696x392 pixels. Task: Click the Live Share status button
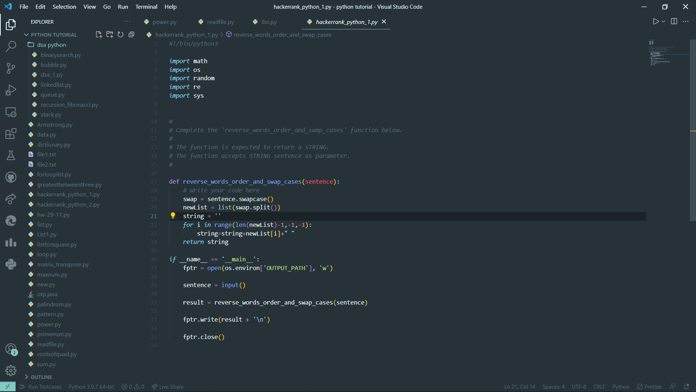pos(167,387)
